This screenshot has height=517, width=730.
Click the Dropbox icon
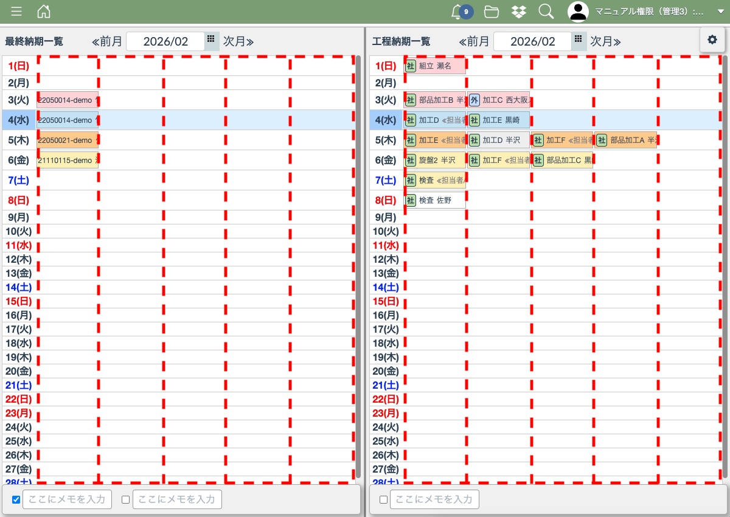click(x=519, y=12)
